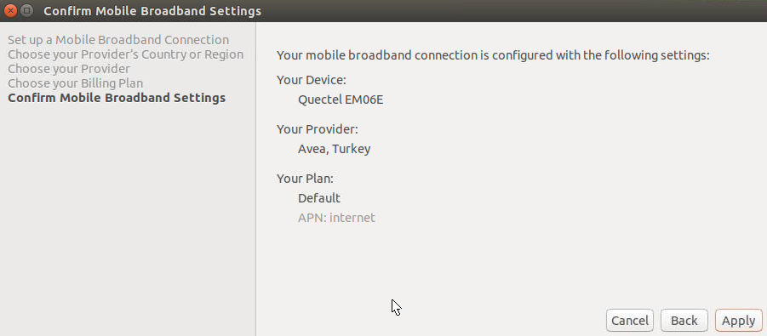767x336 pixels.
Task: Select the 'Choose your Billing Plan' step
Action: pyautogui.click(x=75, y=83)
